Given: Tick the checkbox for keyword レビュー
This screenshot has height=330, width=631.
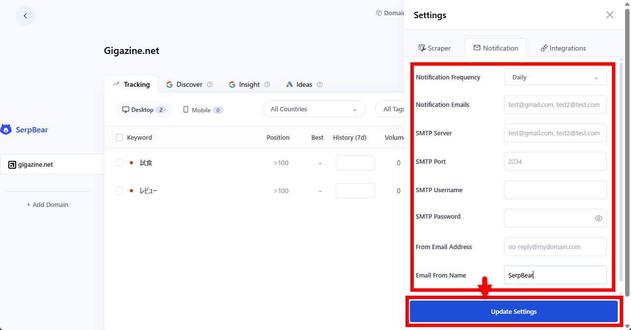Looking at the screenshot, I should click(x=120, y=191).
